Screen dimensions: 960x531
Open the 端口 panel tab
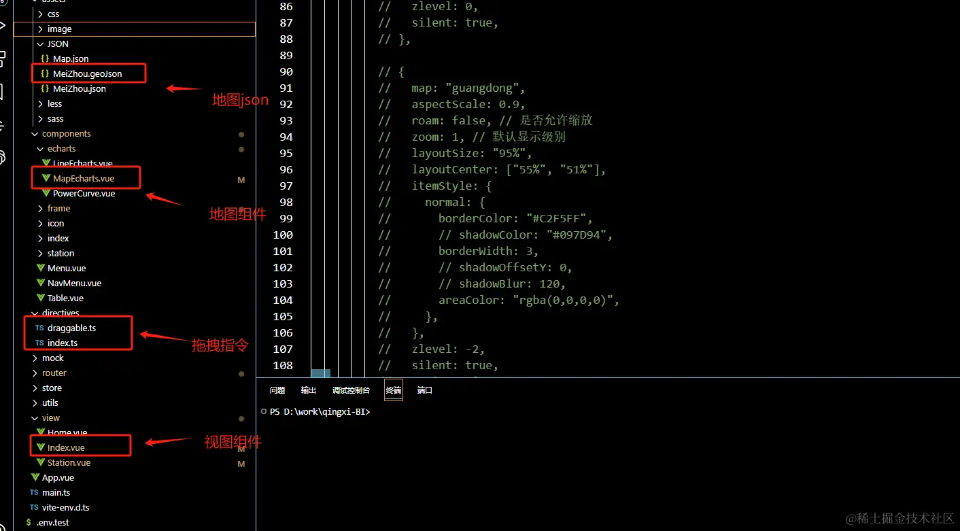click(x=425, y=390)
